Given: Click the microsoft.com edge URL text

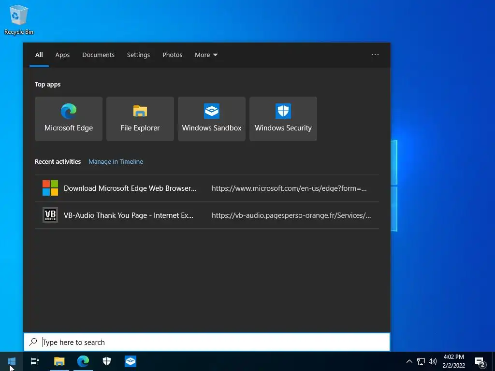Looking at the screenshot, I should (289, 188).
